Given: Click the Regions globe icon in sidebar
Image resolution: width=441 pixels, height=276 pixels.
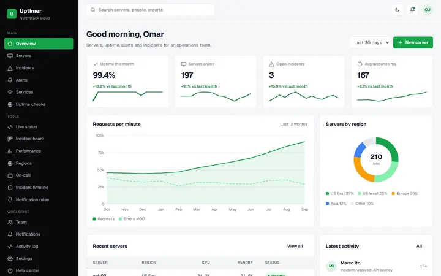Looking at the screenshot, I should pos(10,163).
